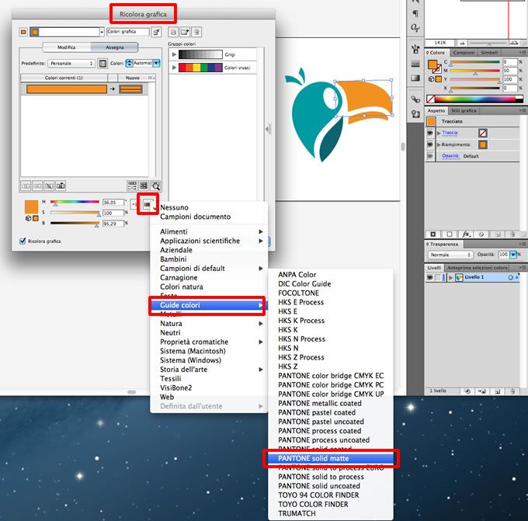Click the collapse color groups arrow
The width and height of the screenshot is (528, 521).
[268, 129]
